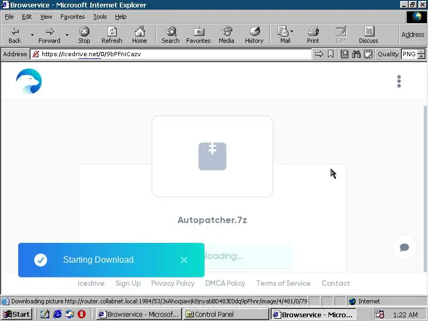
Task: Open the Tools menu
Action: tap(100, 17)
